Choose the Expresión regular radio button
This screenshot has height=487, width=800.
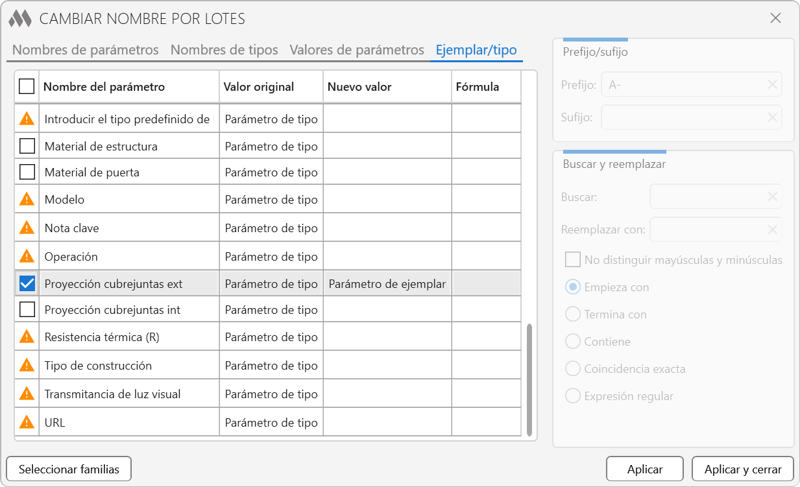(x=572, y=396)
